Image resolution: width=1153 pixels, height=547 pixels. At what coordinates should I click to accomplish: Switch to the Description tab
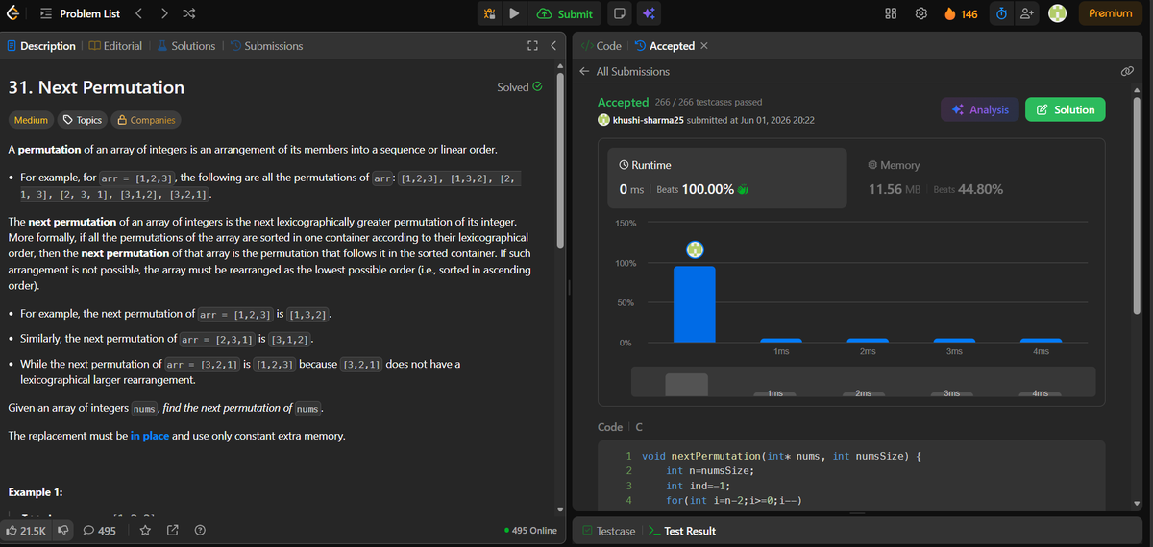(x=41, y=46)
